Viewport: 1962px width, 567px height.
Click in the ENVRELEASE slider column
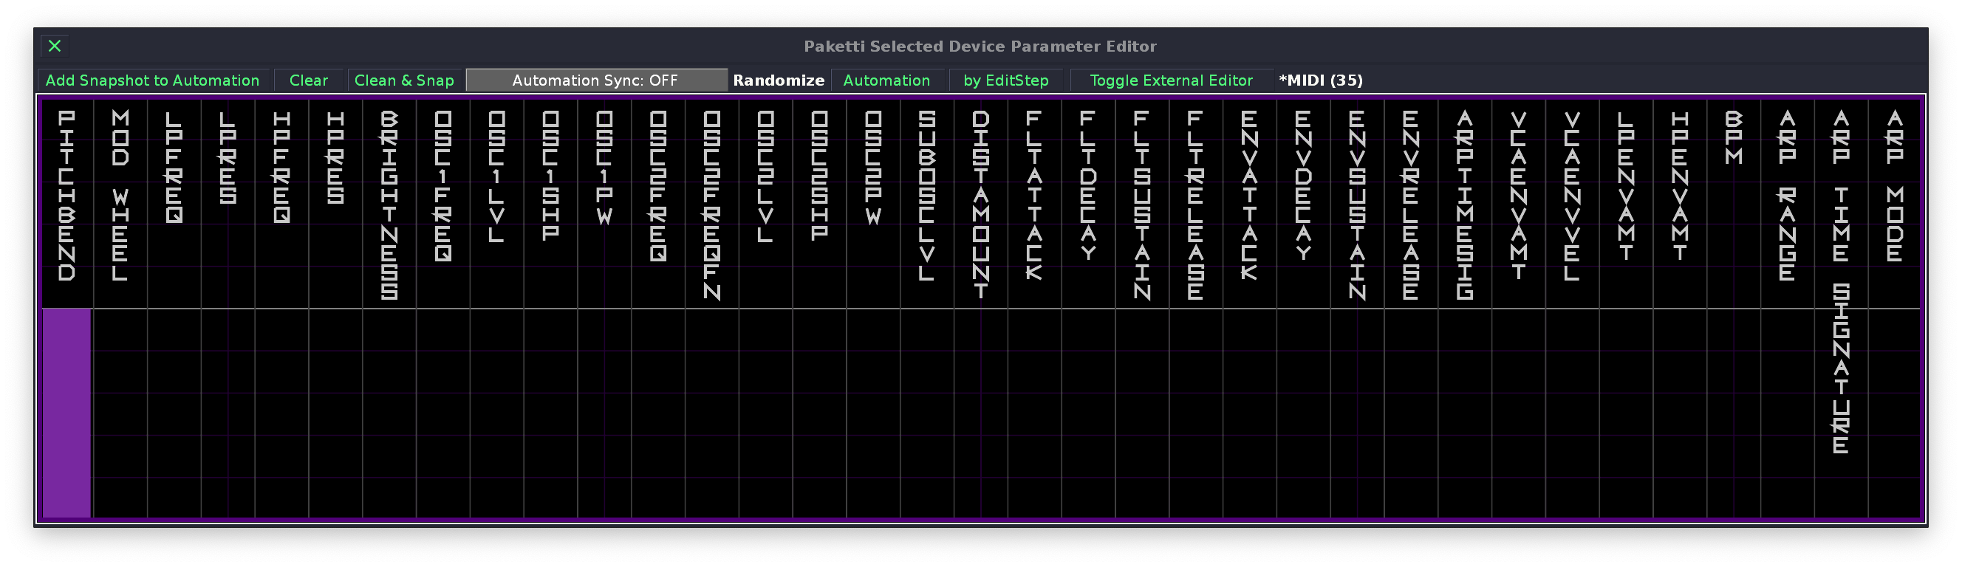click(x=1411, y=413)
